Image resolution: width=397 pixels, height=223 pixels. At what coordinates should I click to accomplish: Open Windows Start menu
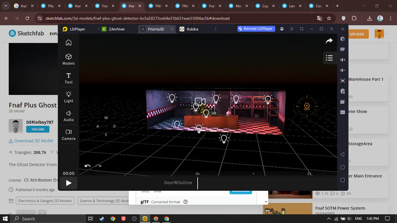click(x=5, y=219)
